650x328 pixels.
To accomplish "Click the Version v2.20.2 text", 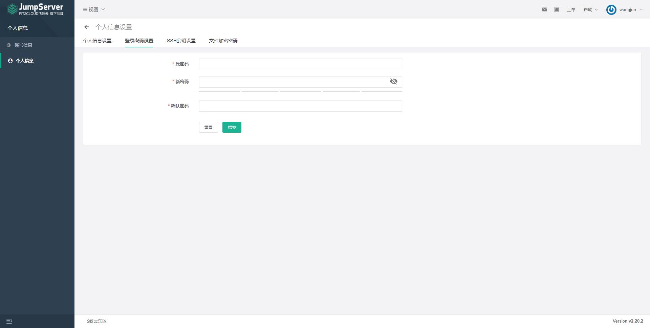I will pos(628,321).
